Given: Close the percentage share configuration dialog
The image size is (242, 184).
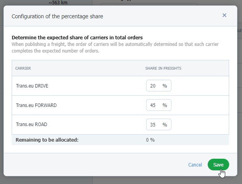Looking at the screenshot, I should 224,16.
